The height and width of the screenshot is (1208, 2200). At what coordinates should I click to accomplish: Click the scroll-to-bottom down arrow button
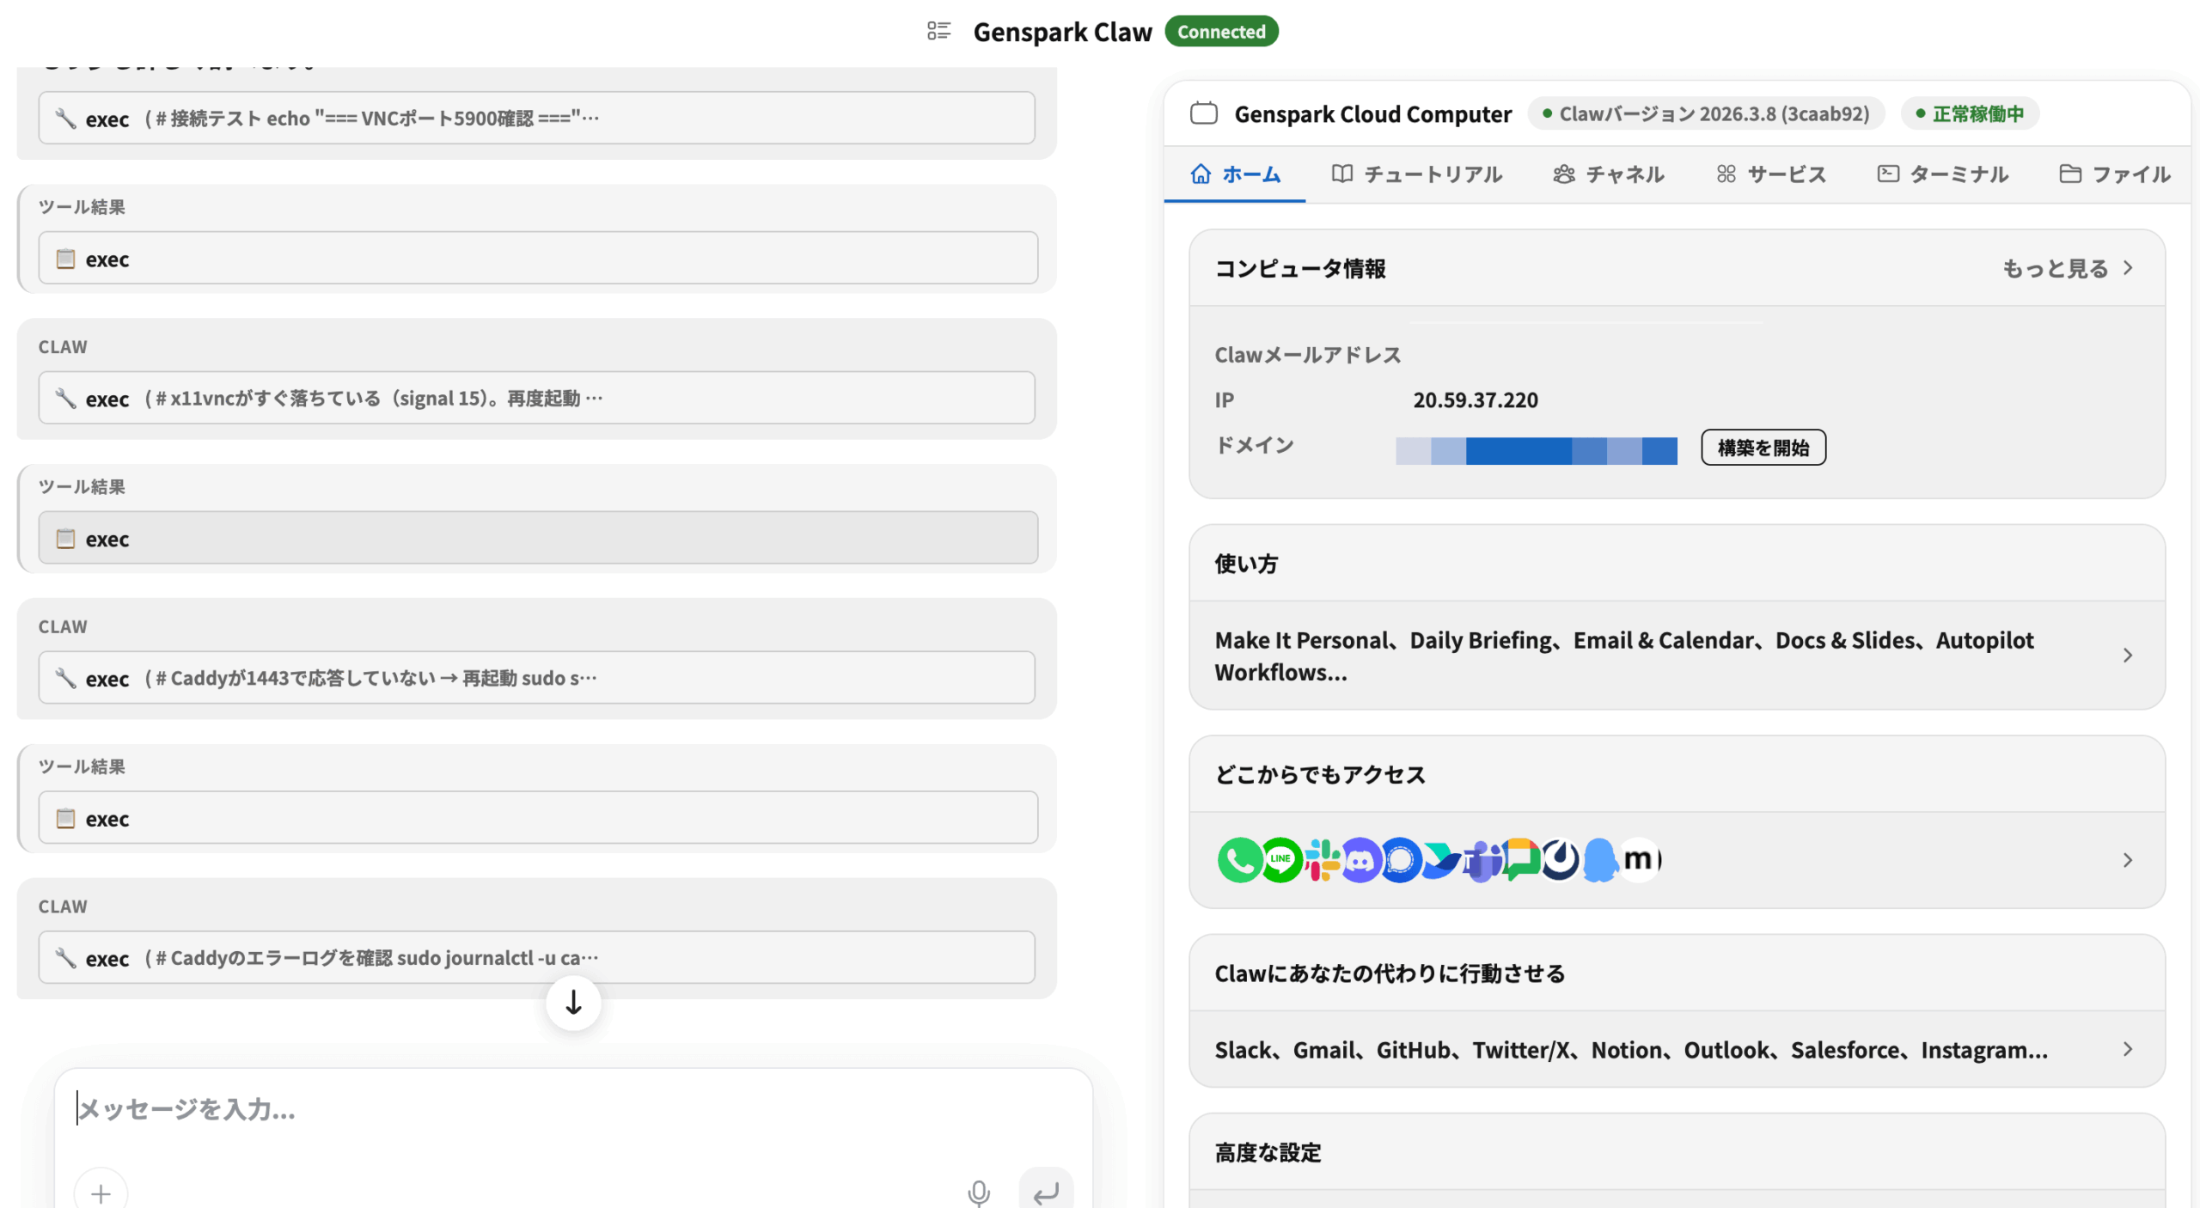[x=573, y=1002]
